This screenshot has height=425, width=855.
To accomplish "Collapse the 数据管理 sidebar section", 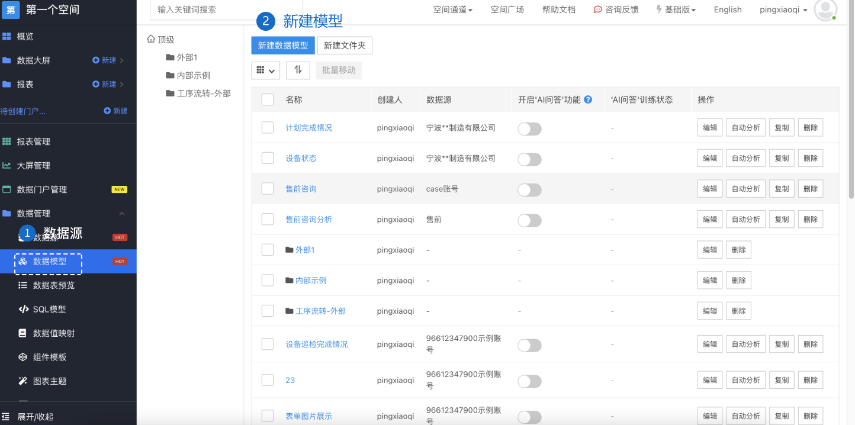I will [x=122, y=214].
